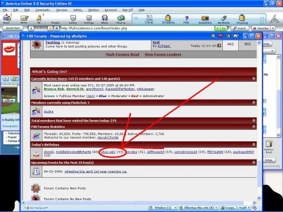Viewport: 283px width, 212px height.
Task: Click go-to-last-post arrow beside Today 02:49 AM
Action: tap(219, 46)
